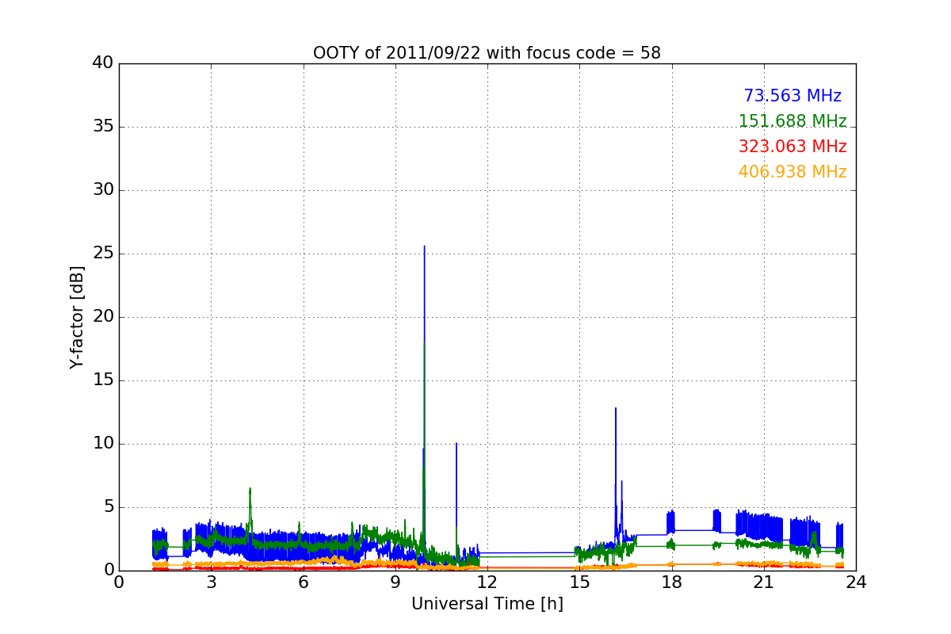Click the blue spike peak near 10 dB

pos(456,444)
